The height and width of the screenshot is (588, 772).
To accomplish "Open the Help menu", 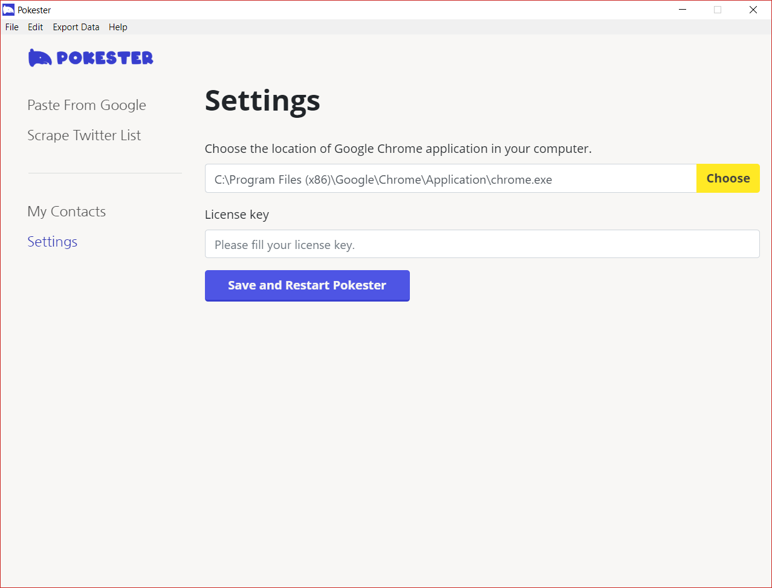I will click(118, 27).
